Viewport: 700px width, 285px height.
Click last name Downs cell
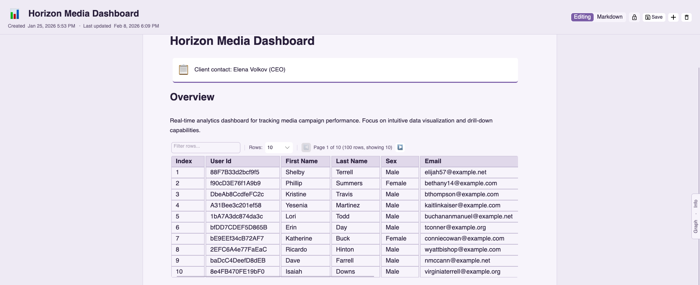tap(356, 272)
